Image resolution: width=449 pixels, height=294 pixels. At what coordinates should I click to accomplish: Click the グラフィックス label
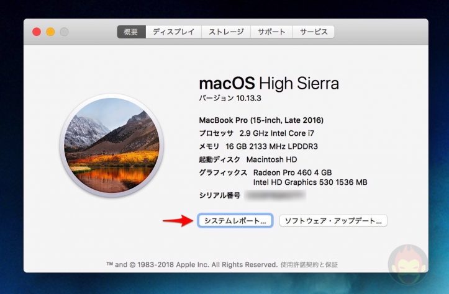(223, 172)
